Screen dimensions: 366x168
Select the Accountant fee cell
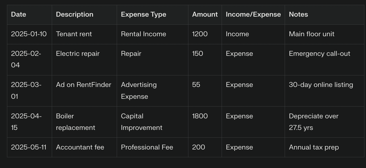pos(84,147)
